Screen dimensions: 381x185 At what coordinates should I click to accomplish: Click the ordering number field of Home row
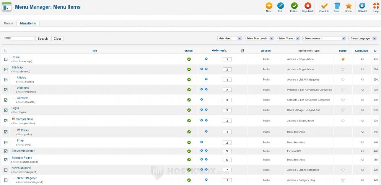227,59
